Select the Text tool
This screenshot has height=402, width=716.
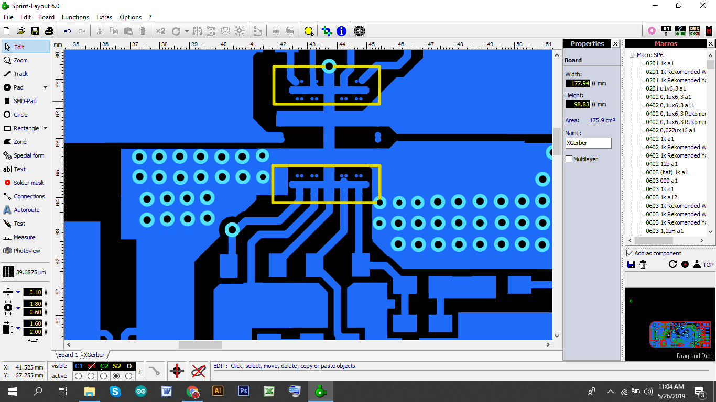click(x=25, y=169)
